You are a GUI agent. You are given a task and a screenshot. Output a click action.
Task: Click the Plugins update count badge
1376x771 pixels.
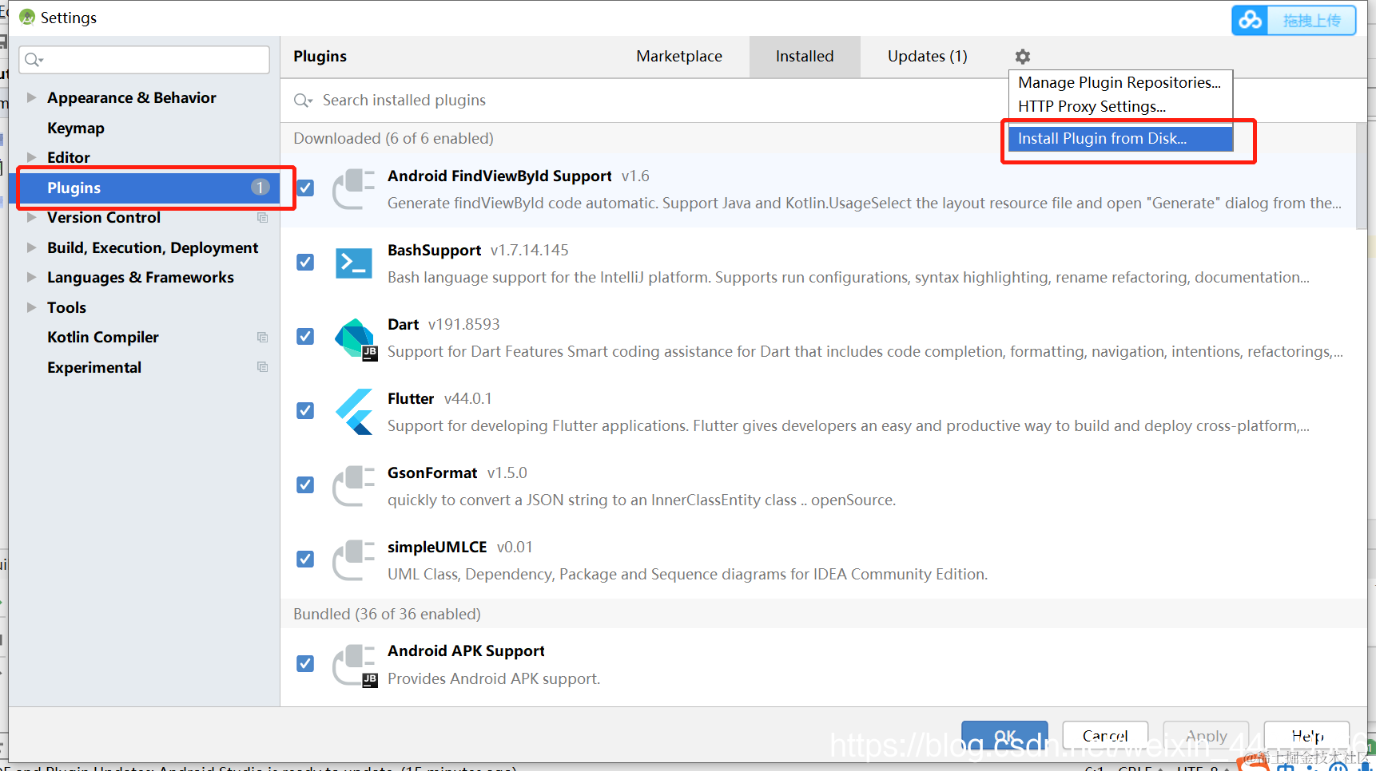pos(260,187)
